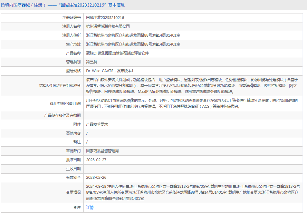Click the 注册人住所 address value
Viewport: 307px width, 214px height.
133,36
